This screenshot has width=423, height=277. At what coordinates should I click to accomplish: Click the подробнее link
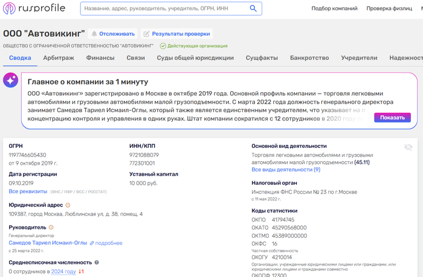(106, 243)
